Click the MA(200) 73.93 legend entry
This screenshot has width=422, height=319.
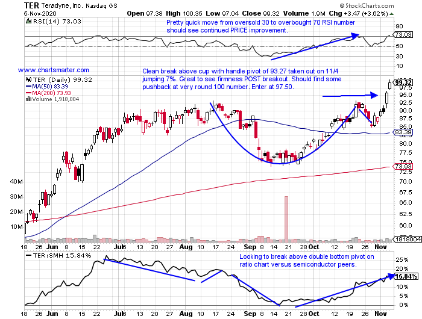point(48,93)
